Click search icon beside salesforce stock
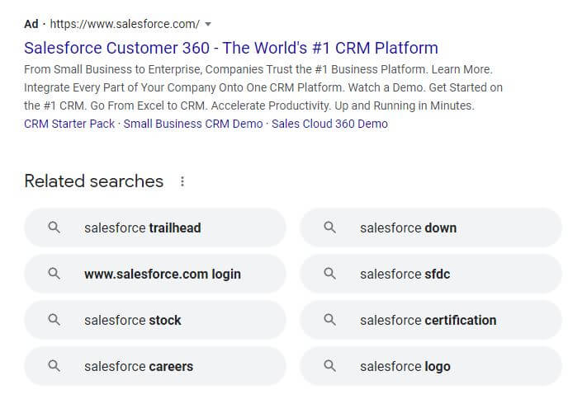Screen dimensions: 587x399 [54, 320]
